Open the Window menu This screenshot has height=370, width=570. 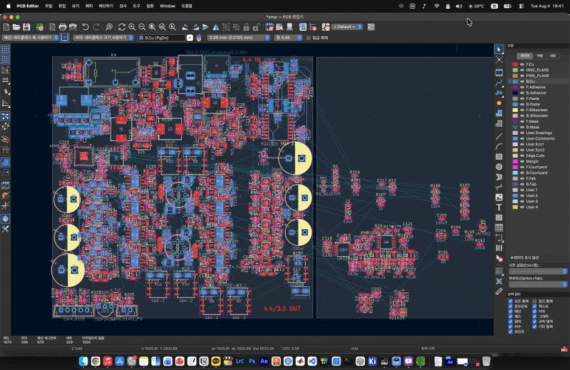(167, 6)
